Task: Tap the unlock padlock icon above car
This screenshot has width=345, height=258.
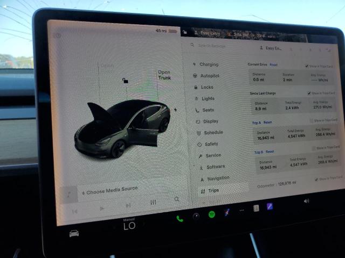Action: click(x=125, y=81)
